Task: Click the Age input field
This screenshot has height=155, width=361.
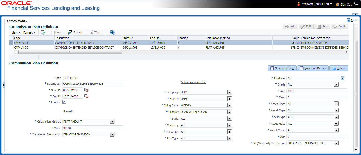Action: tap(317, 137)
